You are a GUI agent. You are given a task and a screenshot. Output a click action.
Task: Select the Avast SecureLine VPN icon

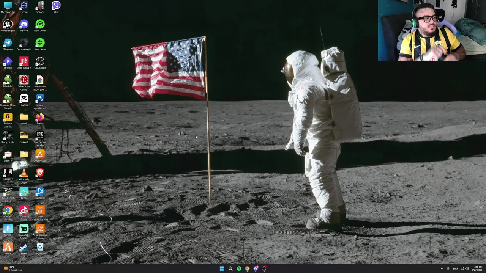pos(40,213)
